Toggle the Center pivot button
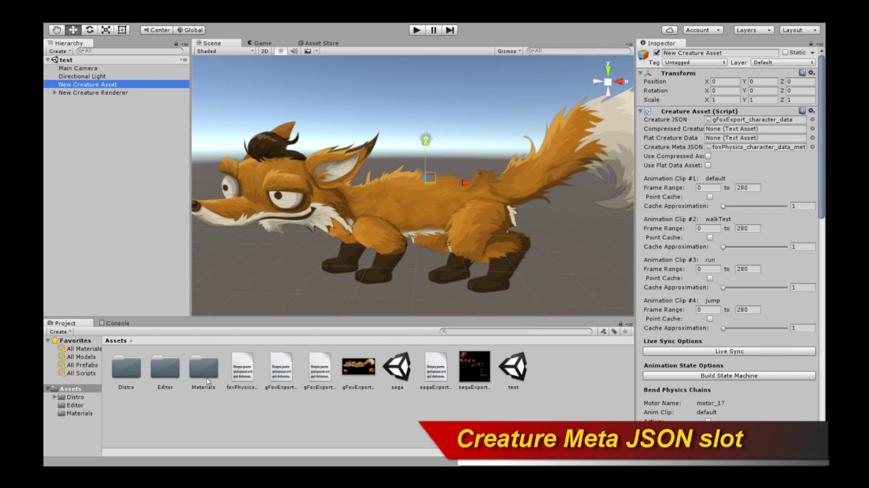The height and width of the screenshot is (488, 869). tap(156, 30)
